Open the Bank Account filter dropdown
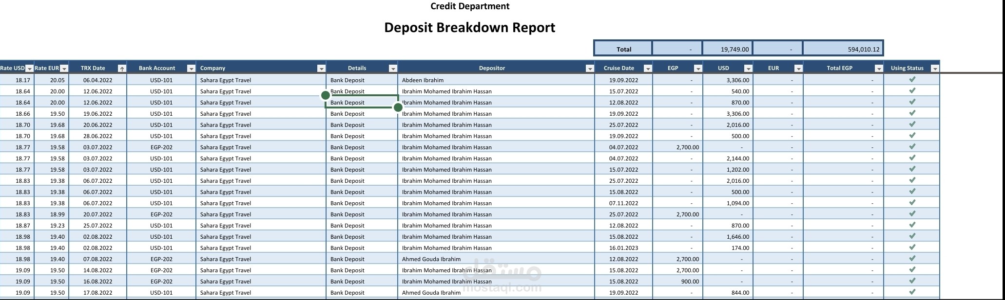 [191, 69]
